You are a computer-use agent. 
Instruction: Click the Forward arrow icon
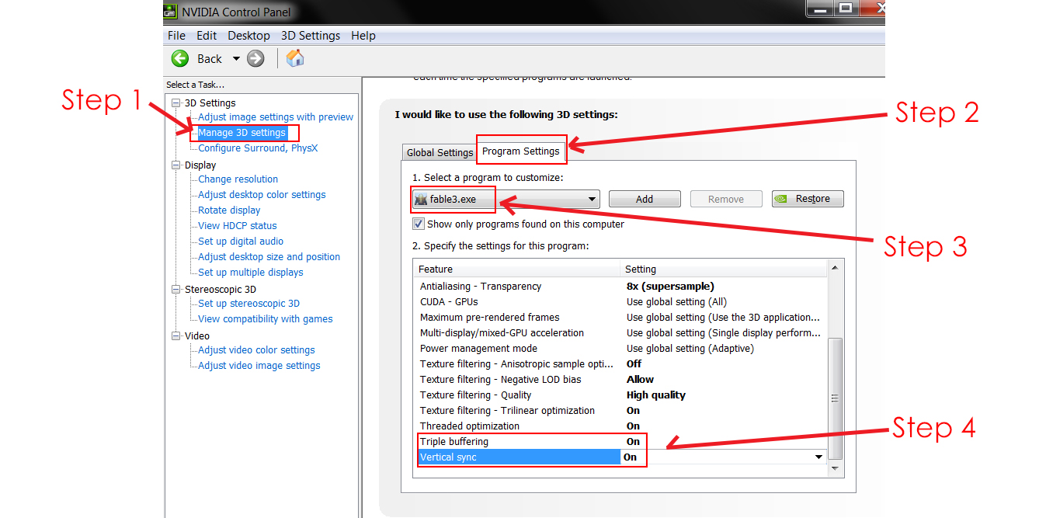pos(255,58)
